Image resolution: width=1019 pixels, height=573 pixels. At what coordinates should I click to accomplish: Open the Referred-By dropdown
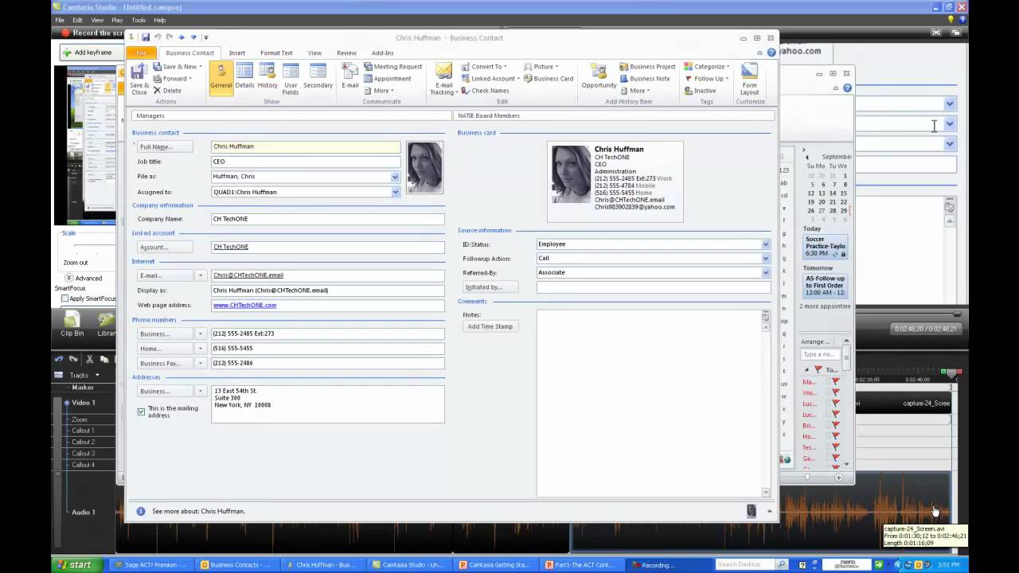[766, 273]
